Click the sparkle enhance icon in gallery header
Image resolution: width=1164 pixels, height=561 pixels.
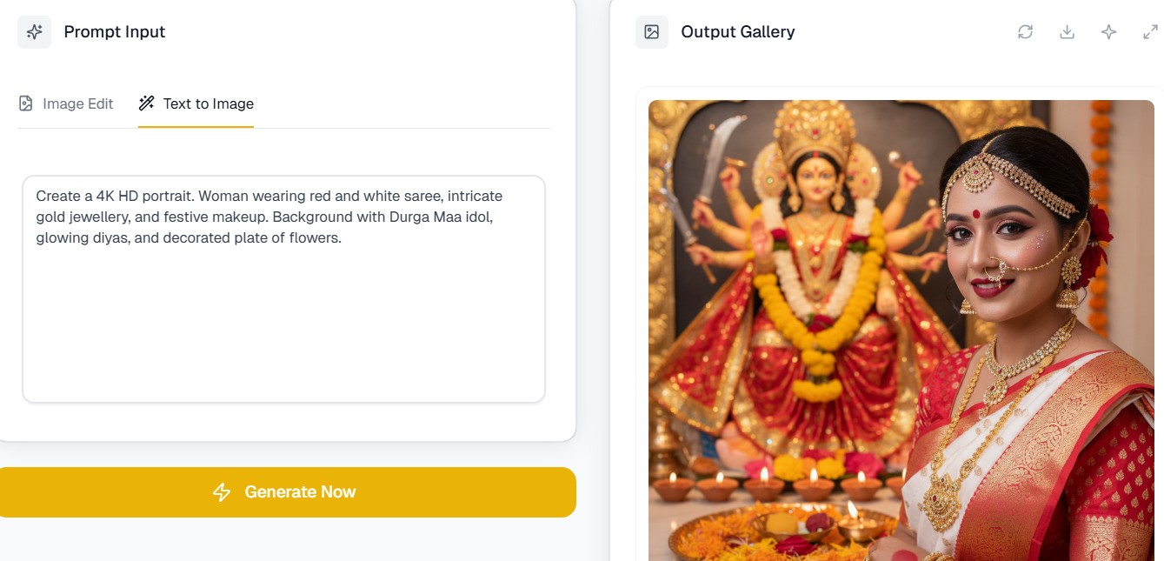tap(1108, 32)
